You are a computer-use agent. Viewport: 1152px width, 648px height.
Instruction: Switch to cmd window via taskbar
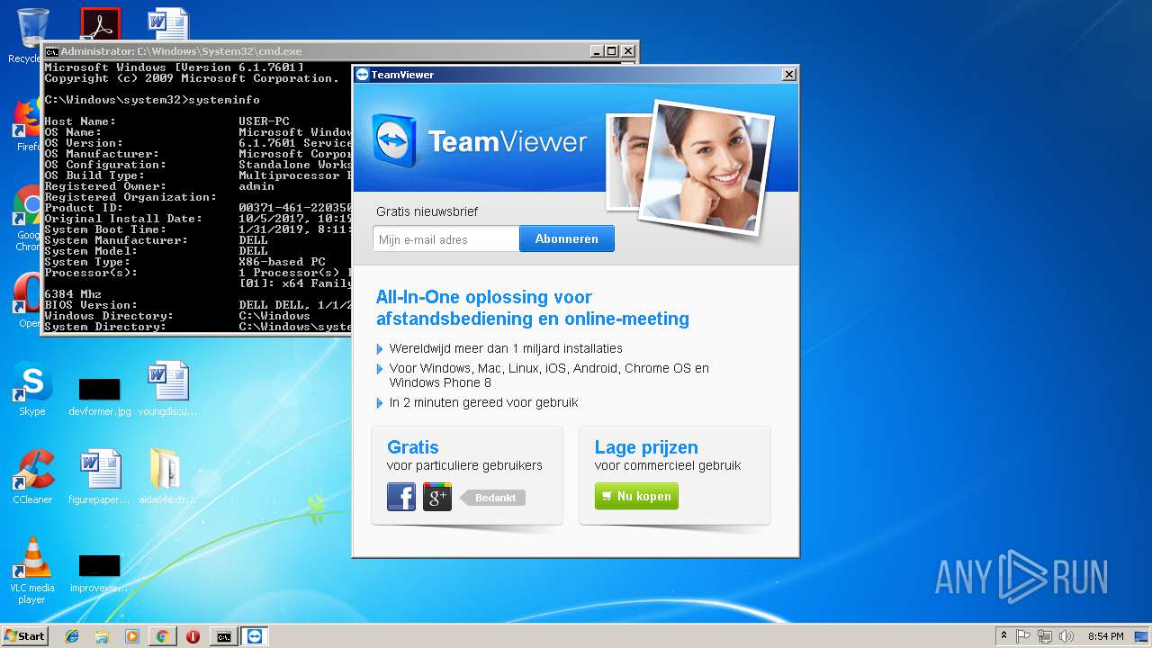click(x=223, y=636)
